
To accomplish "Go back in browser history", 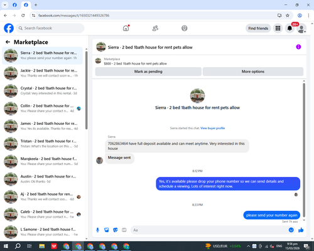I will pyautogui.click(x=6, y=16).
